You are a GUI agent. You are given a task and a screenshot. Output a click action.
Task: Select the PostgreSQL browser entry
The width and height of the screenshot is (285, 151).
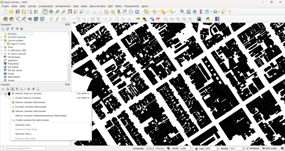(13, 64)
